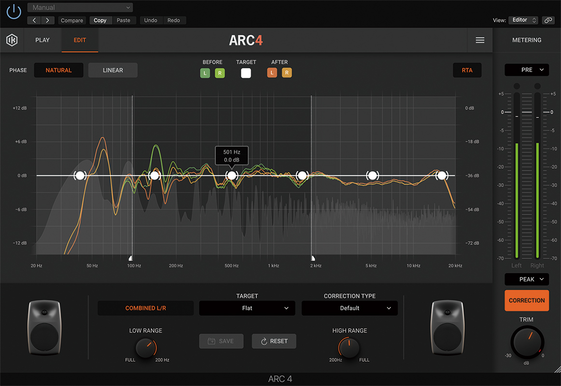Image resolution: width=561 pixels, height=386 pixels.
Task: Select the right speaker image
Action: click(448, 328)
